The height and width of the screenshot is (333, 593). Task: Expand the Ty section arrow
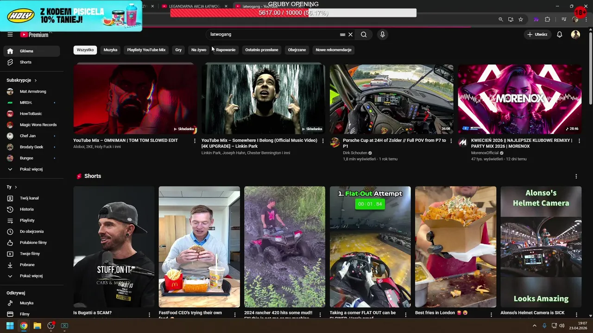pos(16,187)
